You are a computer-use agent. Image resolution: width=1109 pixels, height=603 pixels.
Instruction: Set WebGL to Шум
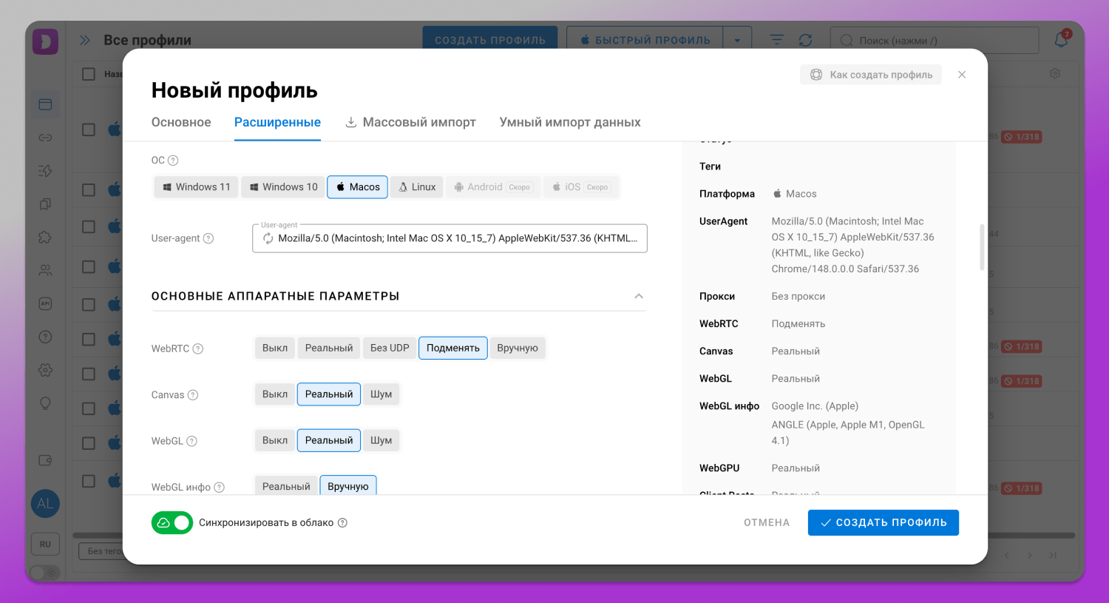(x=381, y=440)
